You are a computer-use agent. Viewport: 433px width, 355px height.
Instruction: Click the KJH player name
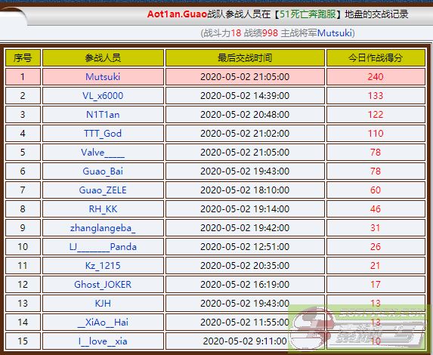[103, 304]
